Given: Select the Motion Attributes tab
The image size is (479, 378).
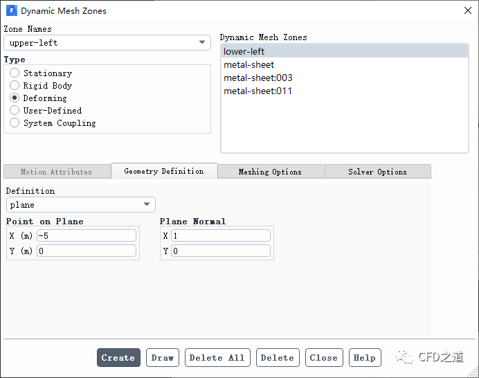Looking at the screenshot, I should coord(56,172).
